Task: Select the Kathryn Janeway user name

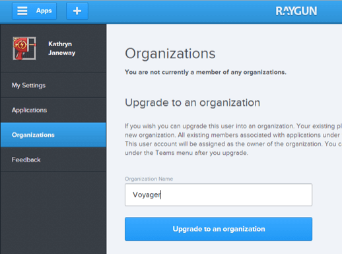Action: coord(61,48)
